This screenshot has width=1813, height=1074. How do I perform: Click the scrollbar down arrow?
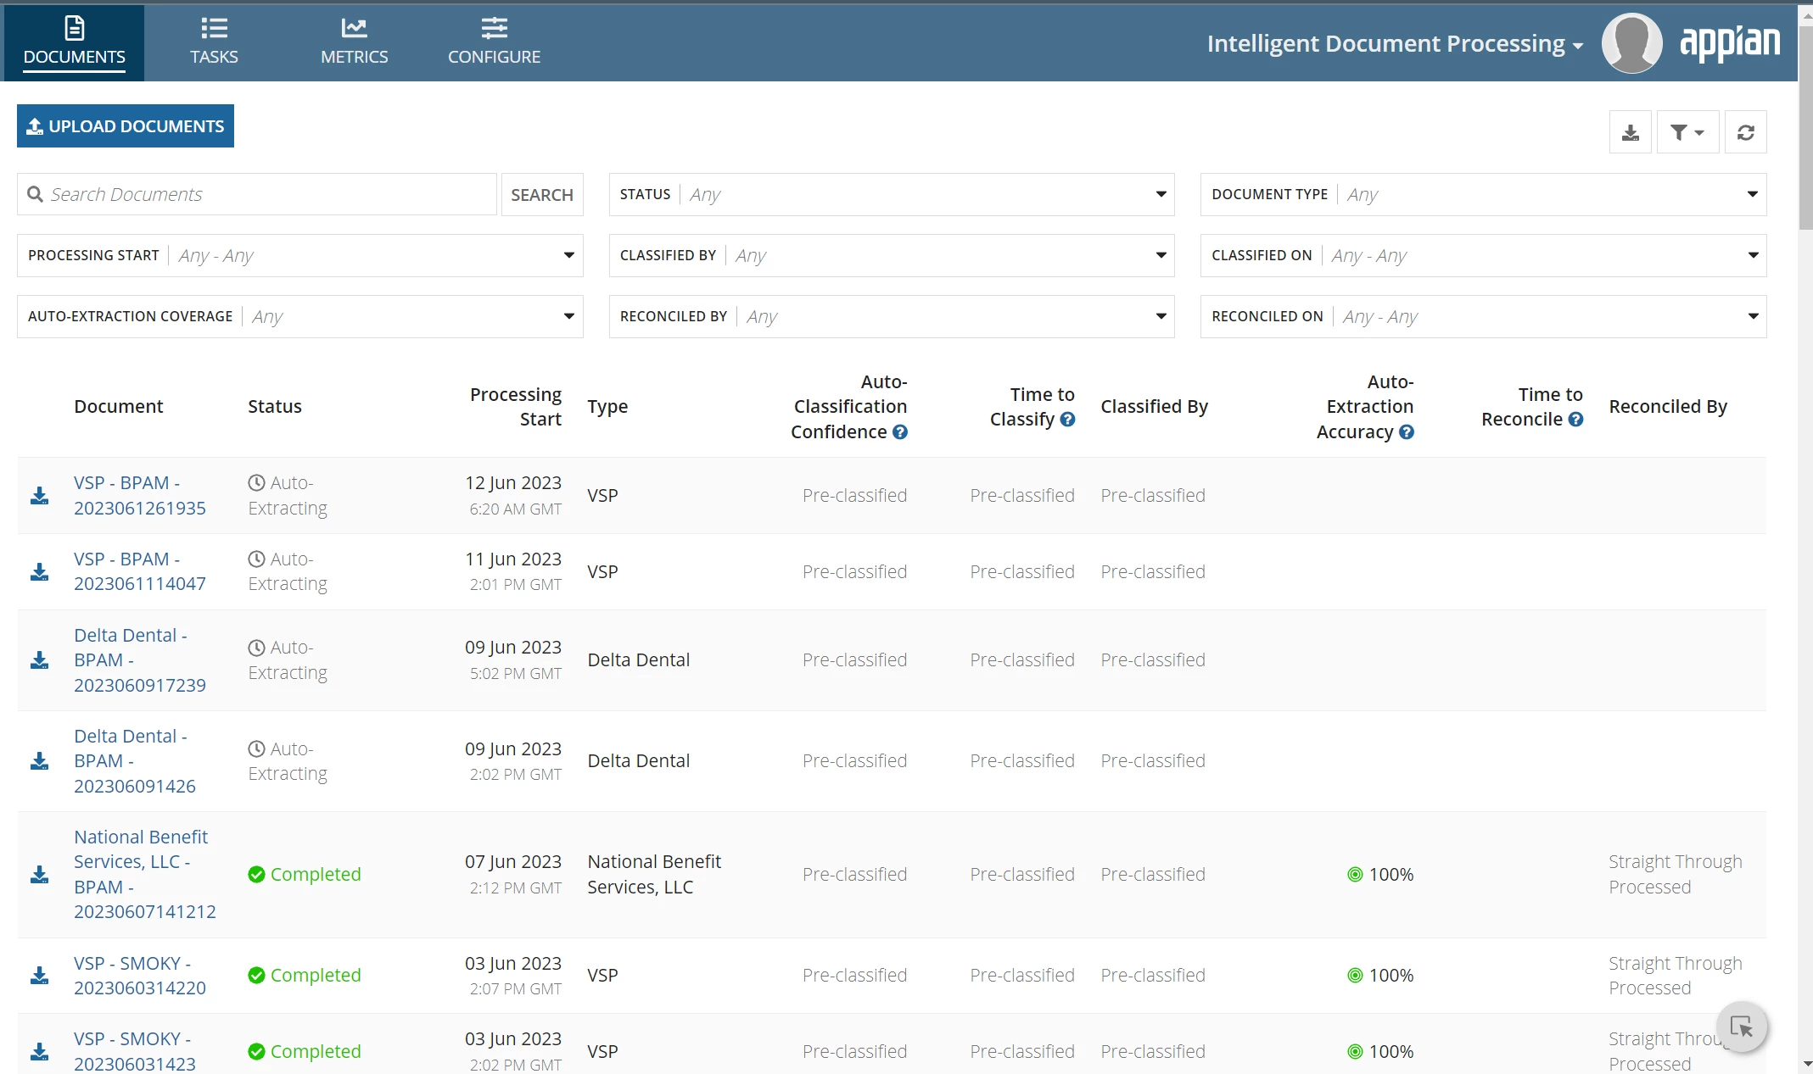tap(1805, 1064)
